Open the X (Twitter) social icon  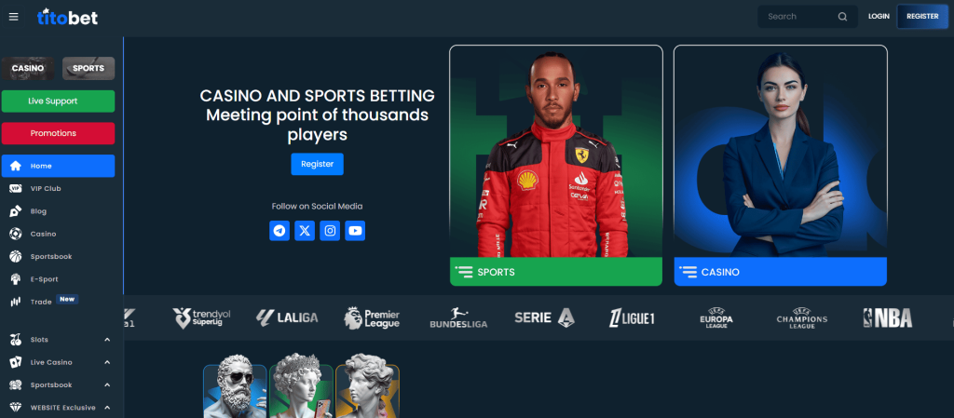tap(305, 231)
